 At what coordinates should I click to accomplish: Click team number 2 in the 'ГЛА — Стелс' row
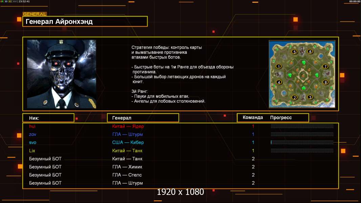[x=253, y=175]
